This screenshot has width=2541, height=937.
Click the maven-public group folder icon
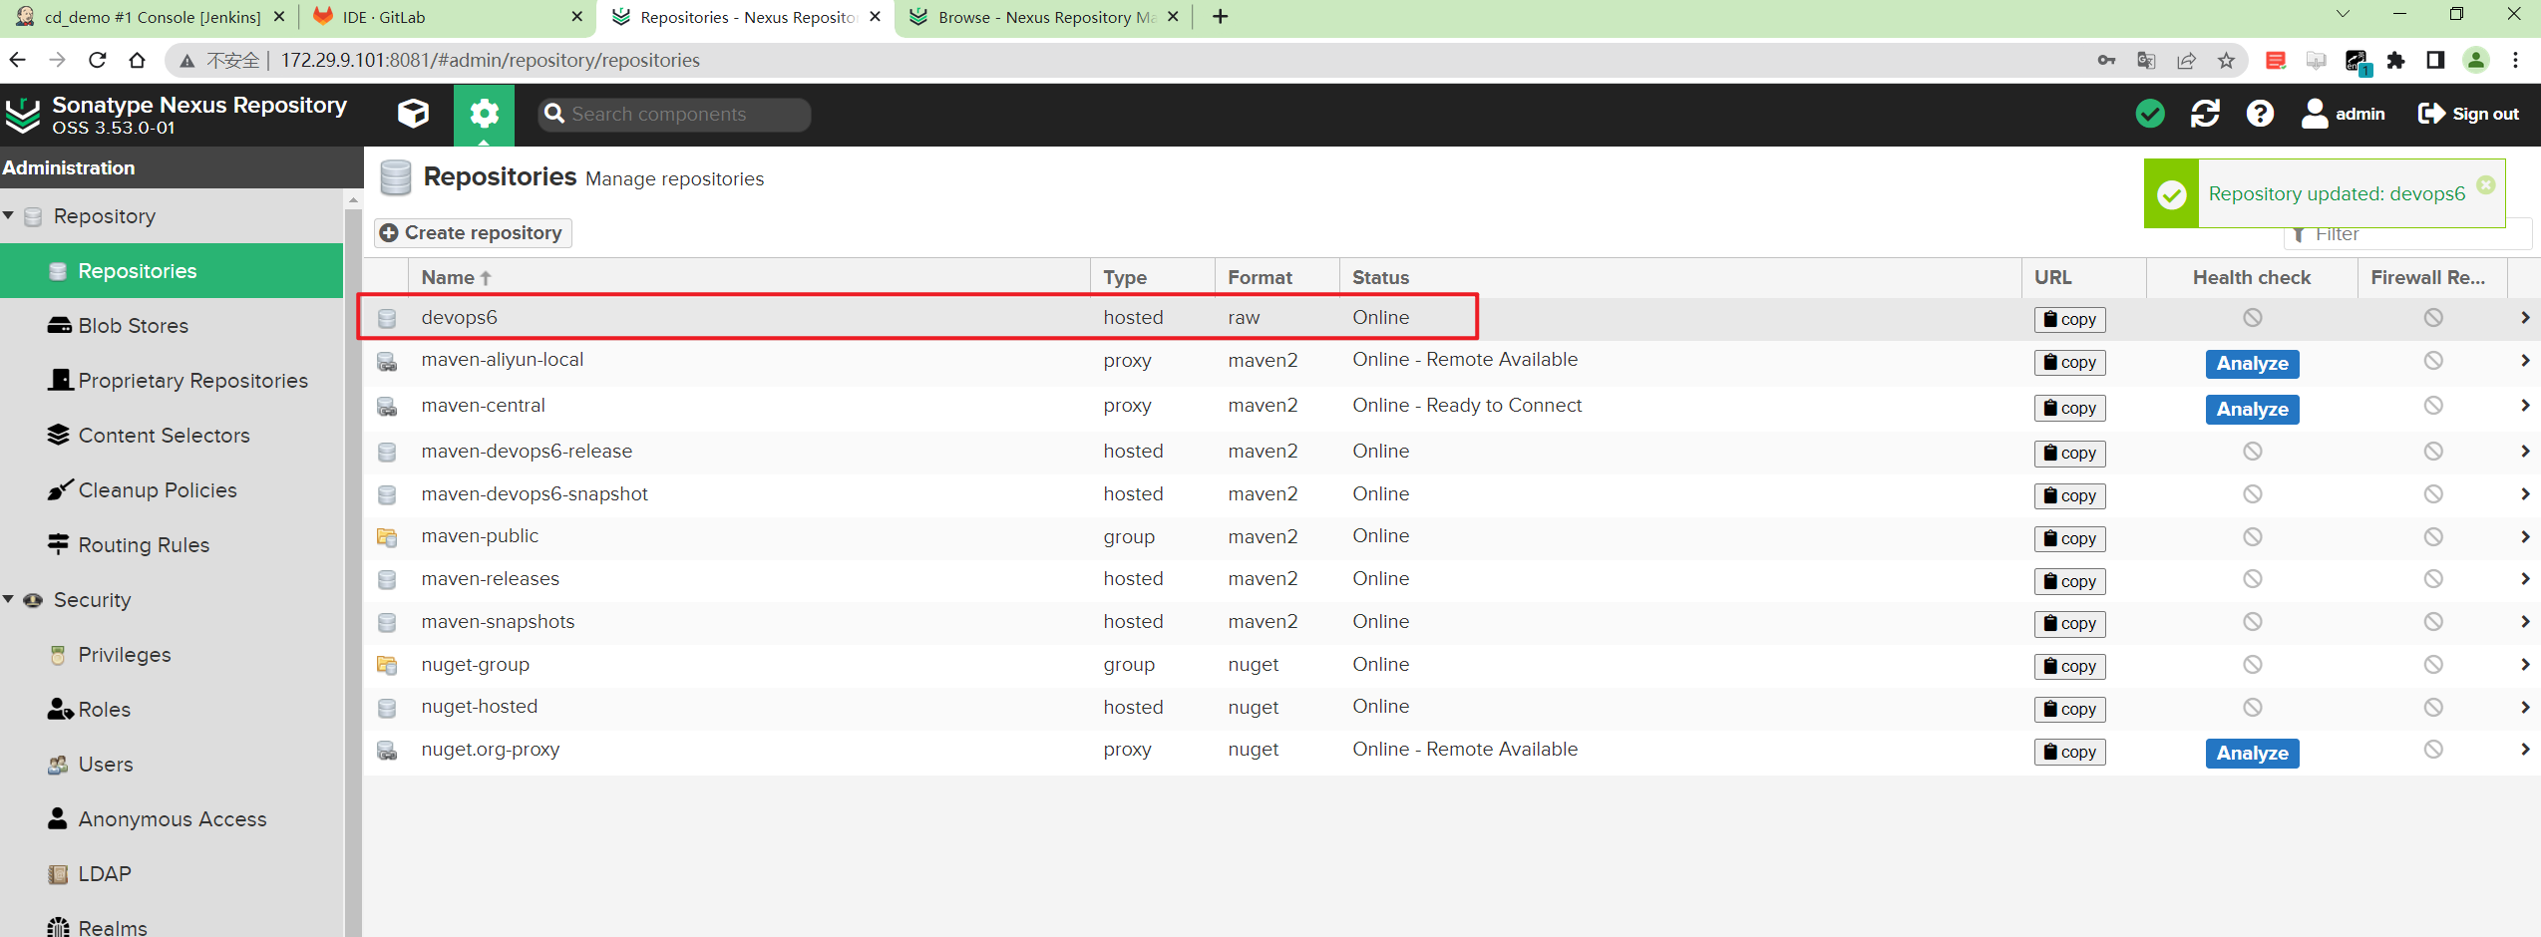pos(387,537)
